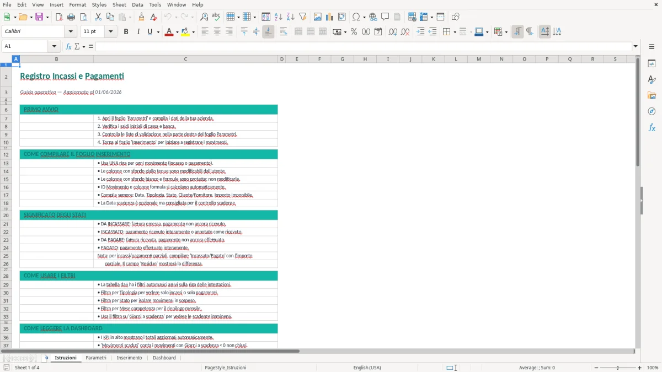Add decimal place icon

pos(393,32)
